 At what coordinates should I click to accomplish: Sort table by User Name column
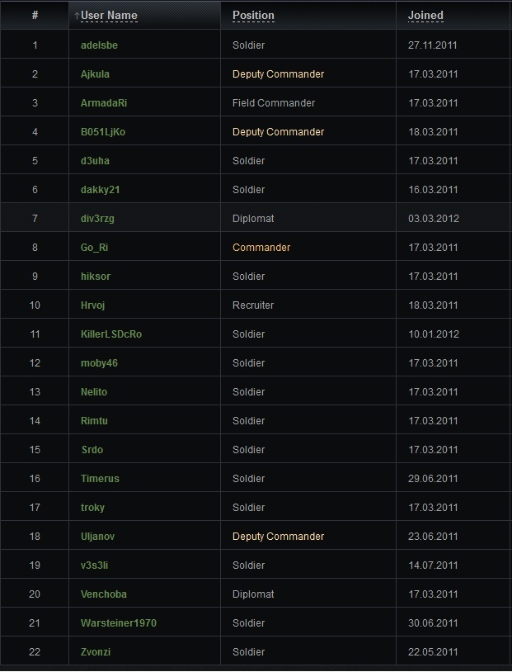click(109, 16)
